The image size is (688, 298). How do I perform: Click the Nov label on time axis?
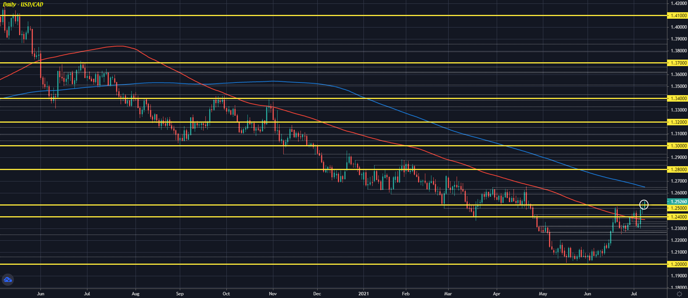tap(273, 294)
